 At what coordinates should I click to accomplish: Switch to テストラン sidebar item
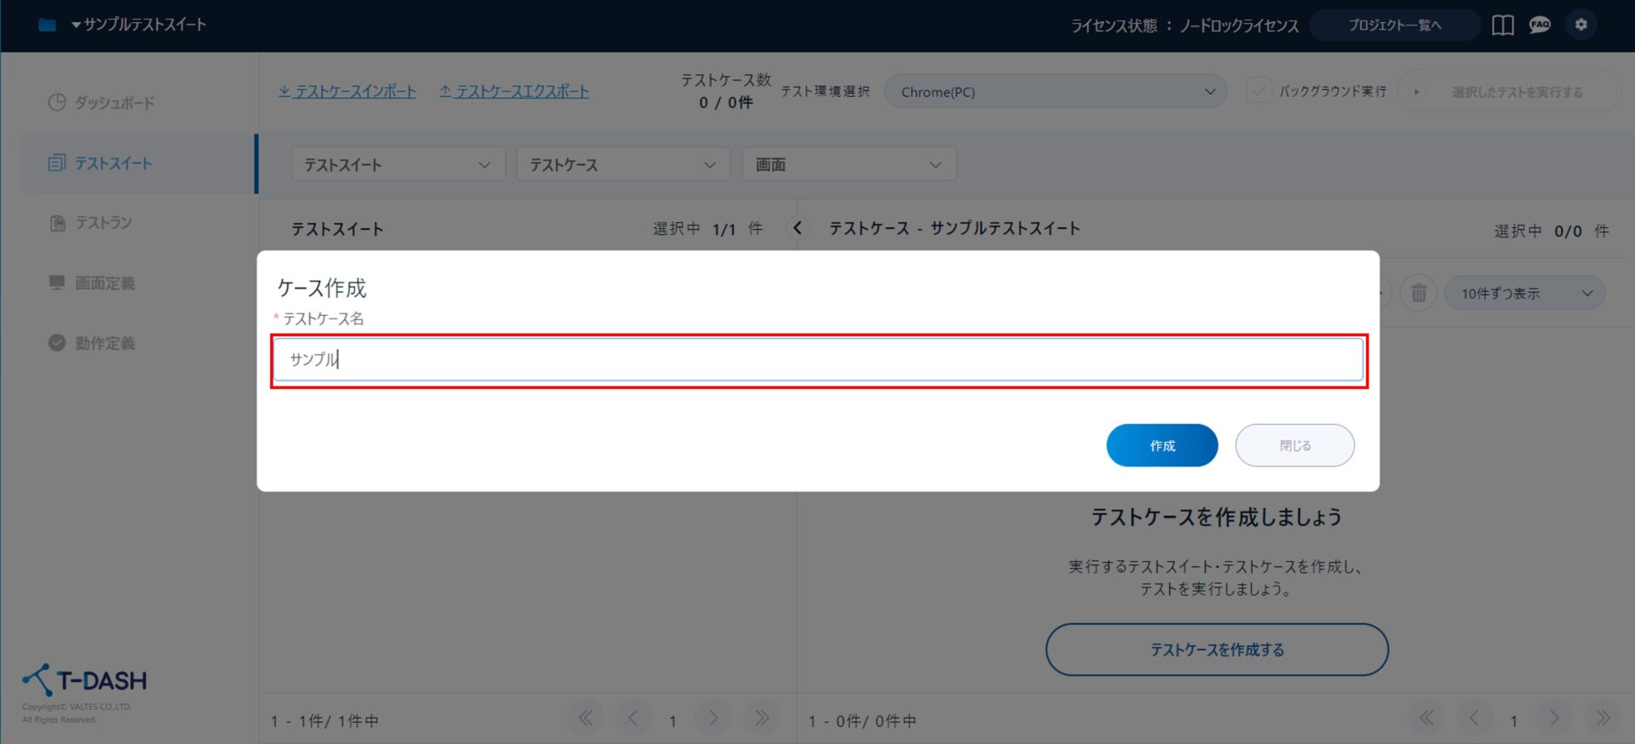[103, 223]
